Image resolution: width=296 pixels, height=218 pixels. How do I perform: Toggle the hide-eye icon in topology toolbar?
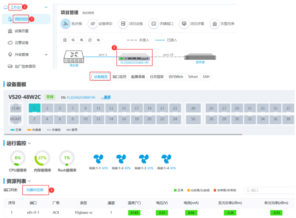coord(98,40)
